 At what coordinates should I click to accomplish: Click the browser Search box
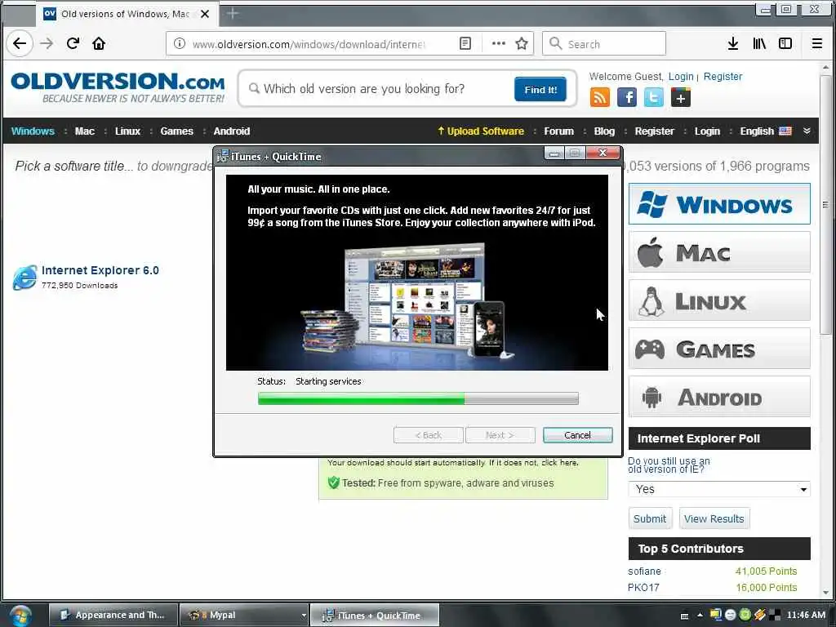tap(604, 44)
